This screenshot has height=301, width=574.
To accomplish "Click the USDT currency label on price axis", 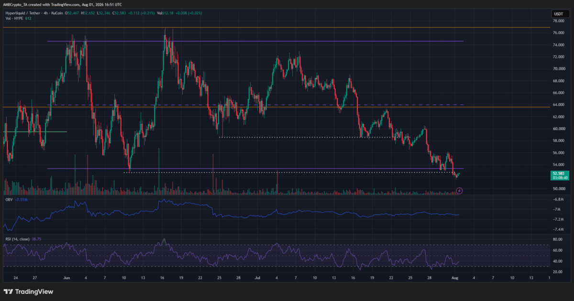I will click(x=559, y=13).
